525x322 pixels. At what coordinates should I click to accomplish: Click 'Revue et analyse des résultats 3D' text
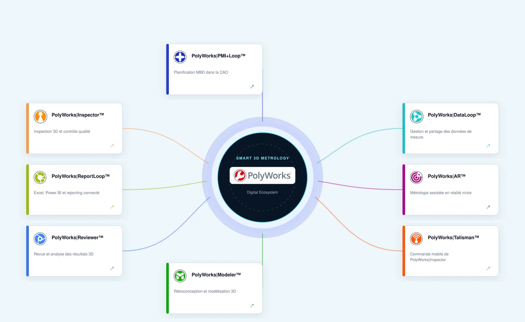64,254
